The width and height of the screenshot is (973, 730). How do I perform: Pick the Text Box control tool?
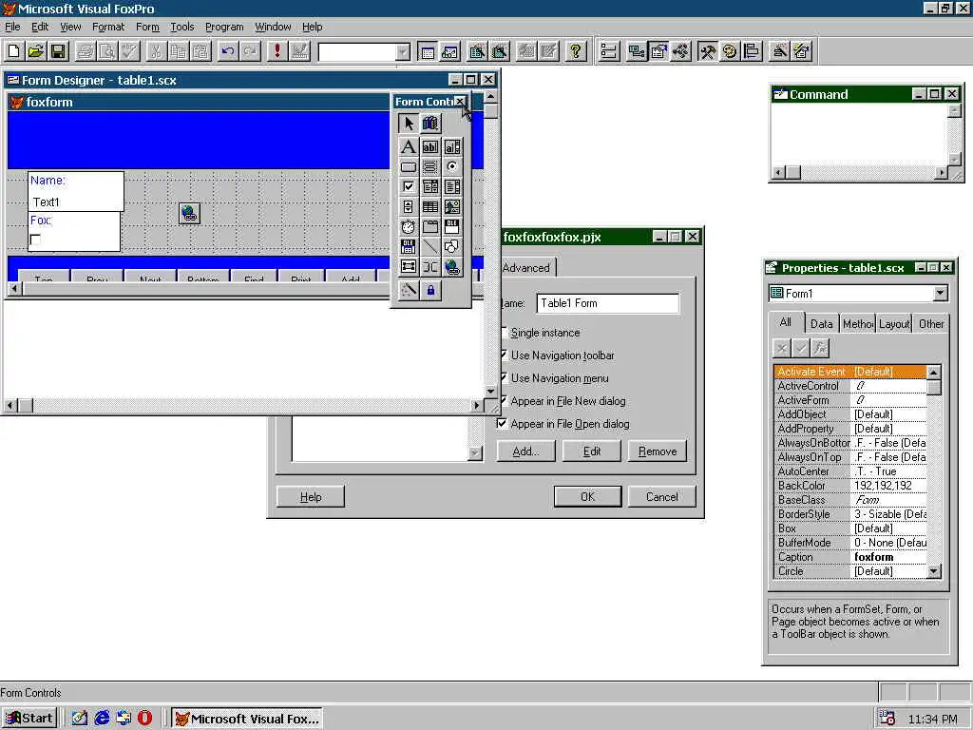[x=430, y=146]
